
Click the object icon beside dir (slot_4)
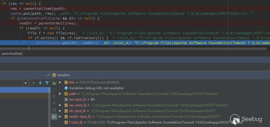[x=66, y=111]
